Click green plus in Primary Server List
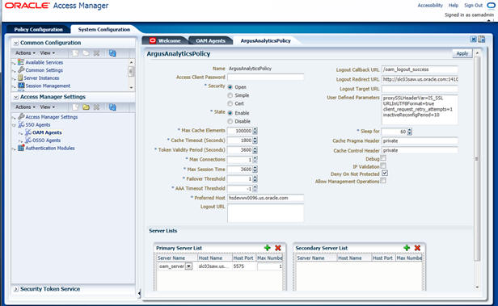Screen dimensions: 498x306 point(267,248)
